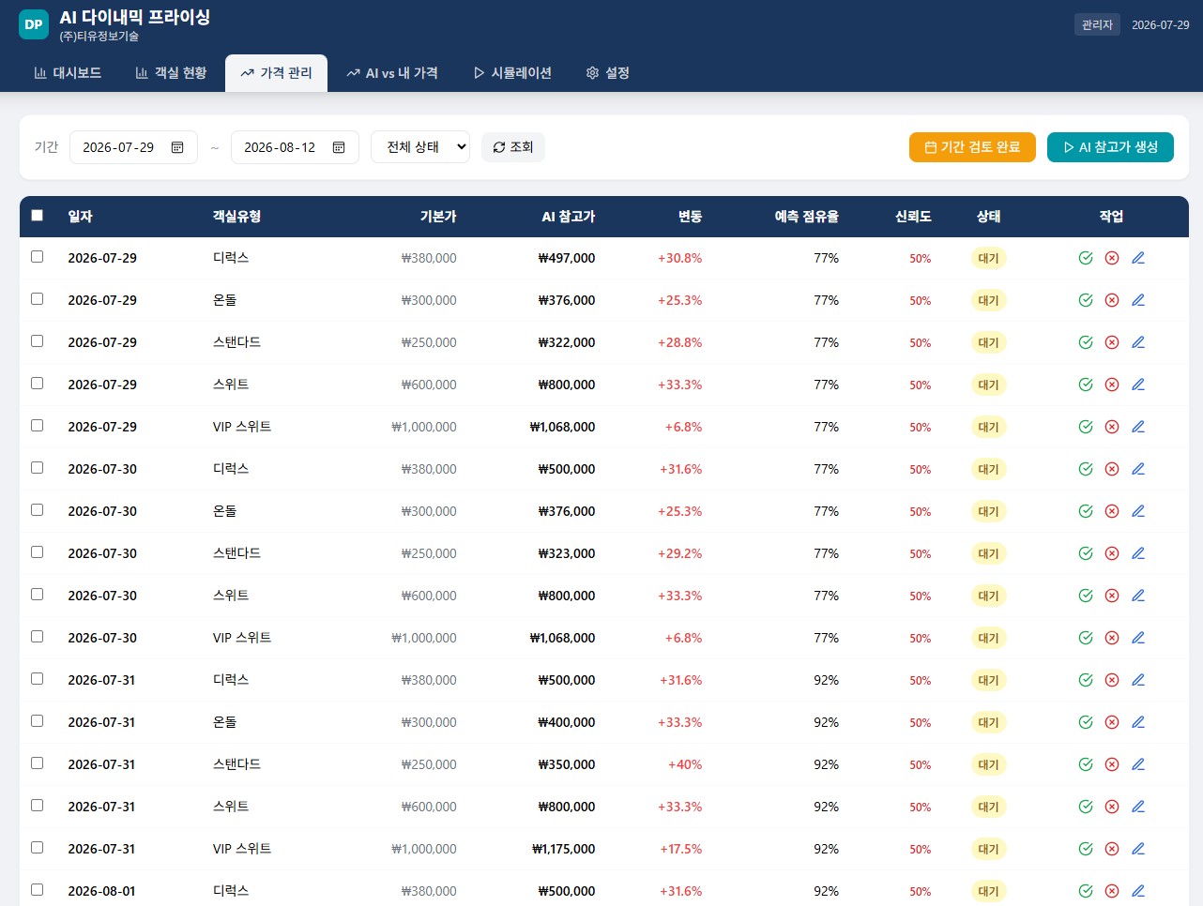Screen dimensions: 1203x906
Task: Switch to the 대시보드 tab
Action: click(x=68, y=73)
